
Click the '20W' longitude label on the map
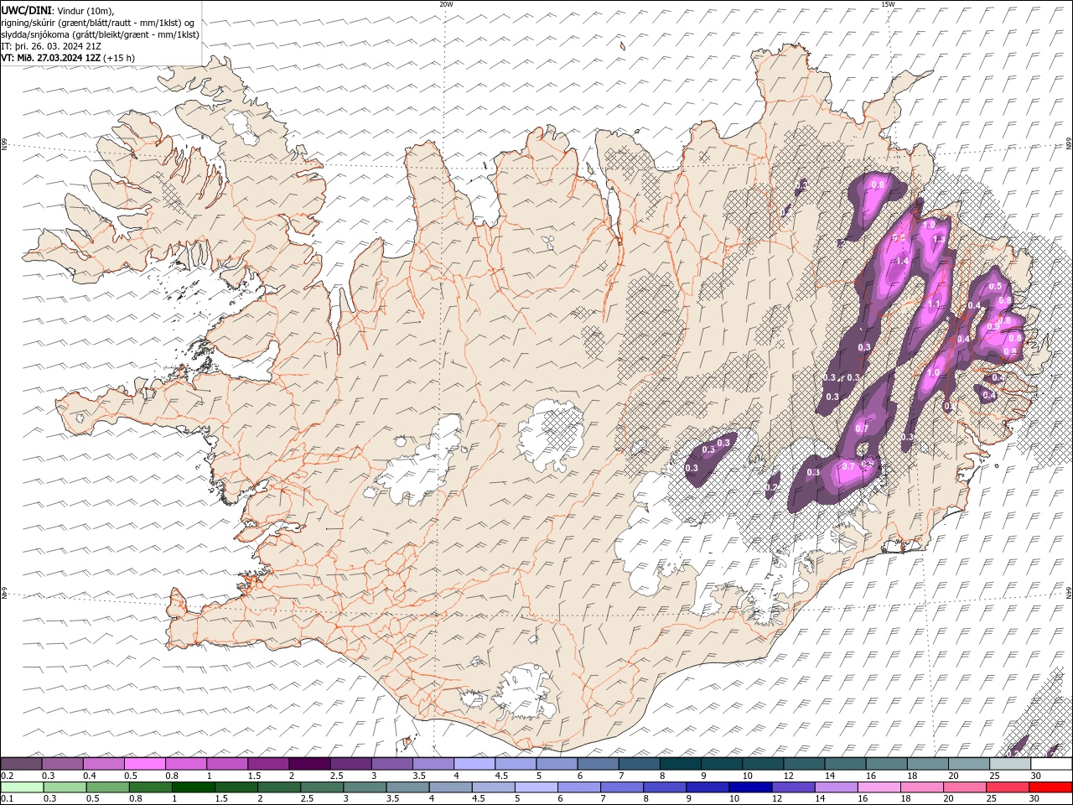(x=446, y=4)
